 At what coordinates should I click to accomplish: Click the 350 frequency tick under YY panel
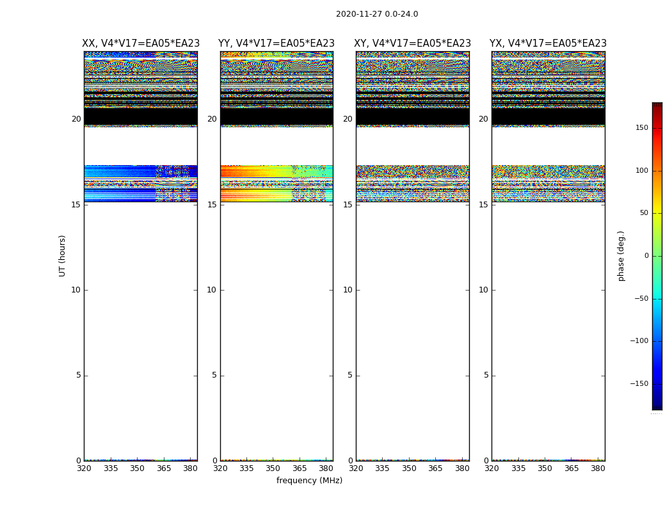273,468
